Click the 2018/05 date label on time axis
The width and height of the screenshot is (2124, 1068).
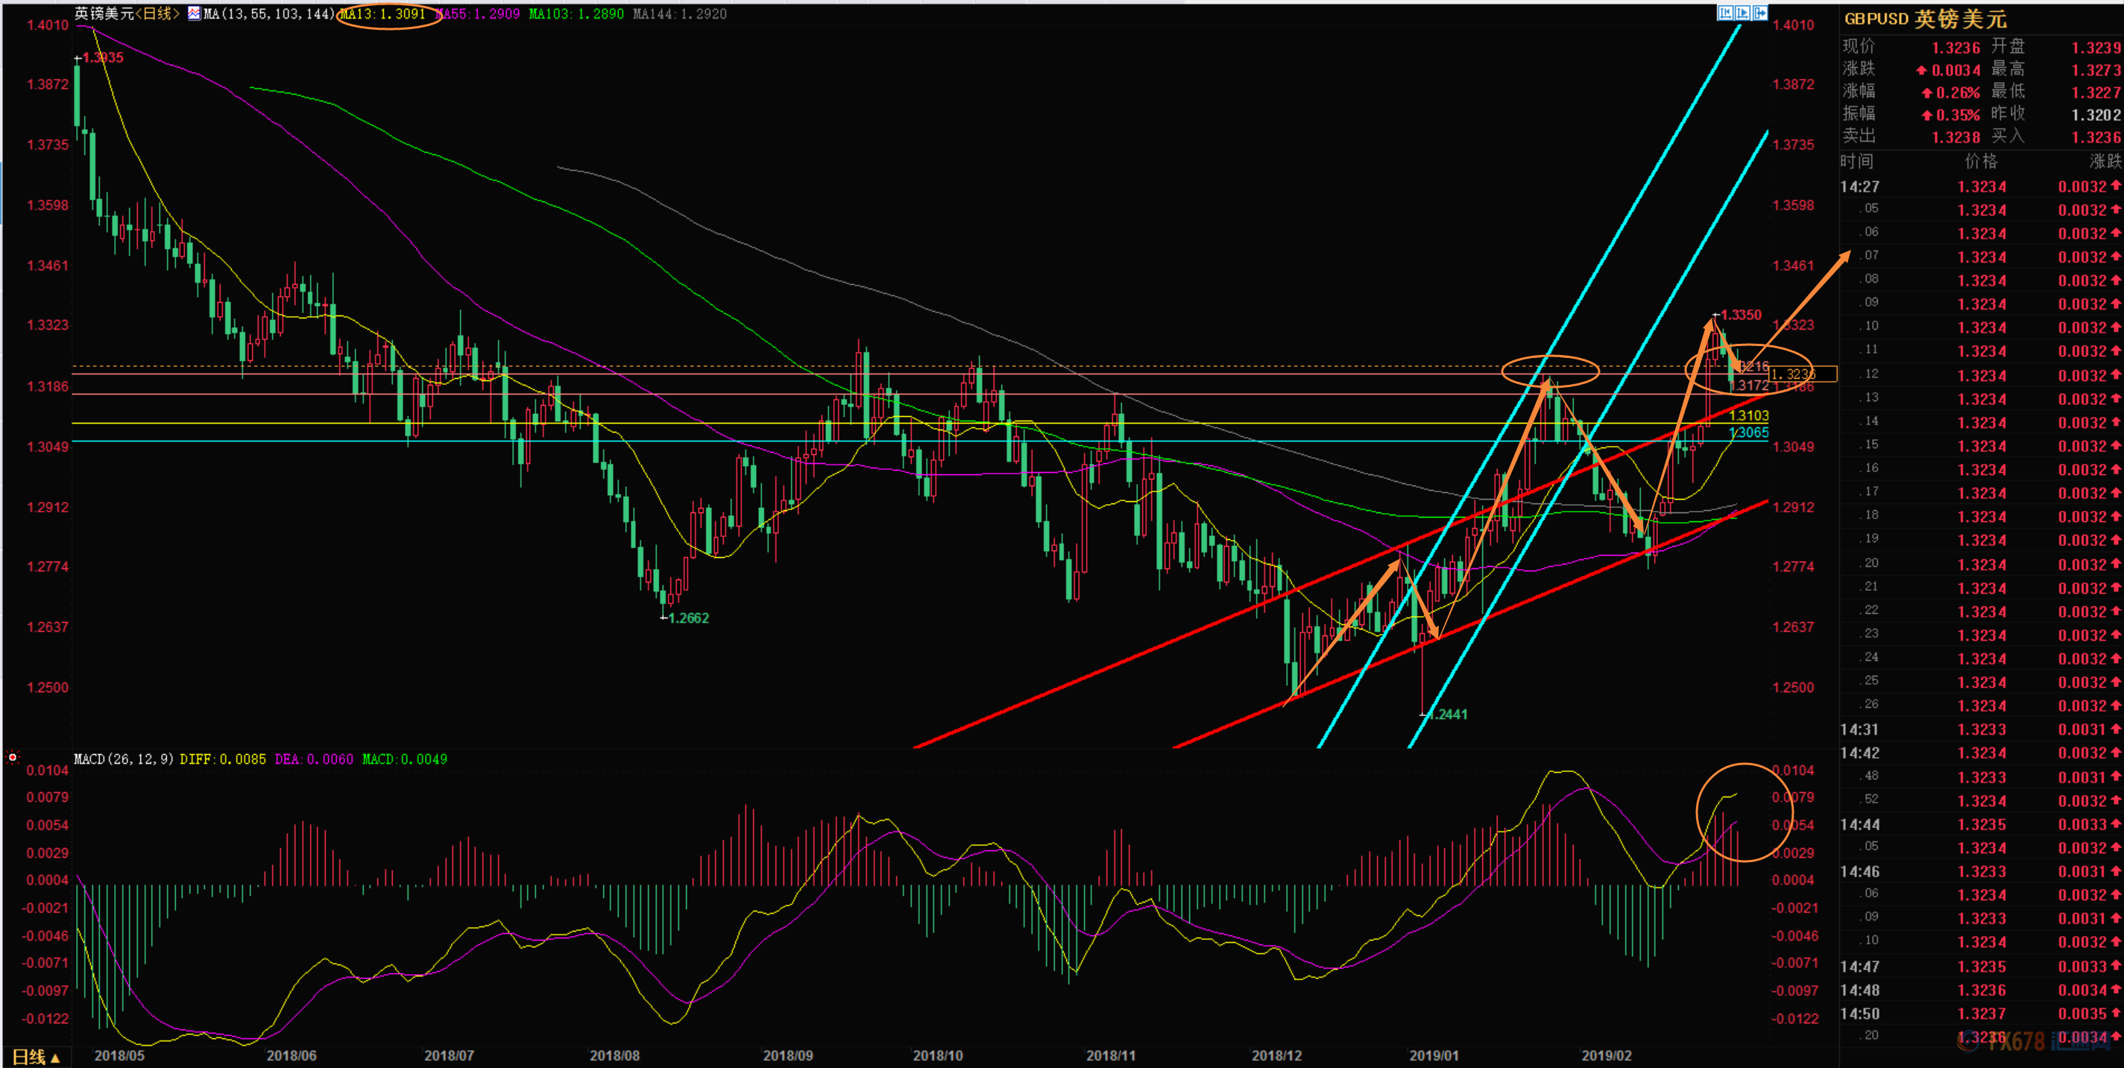point(119,1055)
